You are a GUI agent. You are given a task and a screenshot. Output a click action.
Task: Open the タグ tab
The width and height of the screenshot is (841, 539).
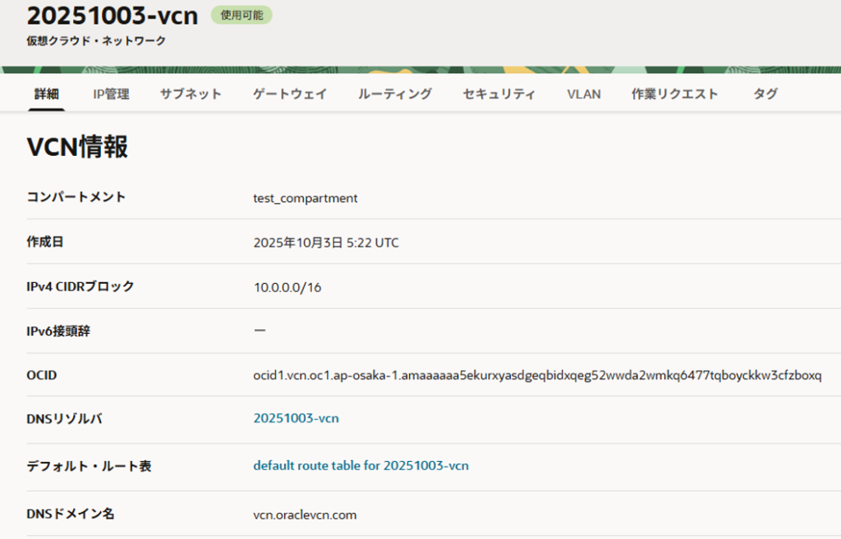point(765,94)
